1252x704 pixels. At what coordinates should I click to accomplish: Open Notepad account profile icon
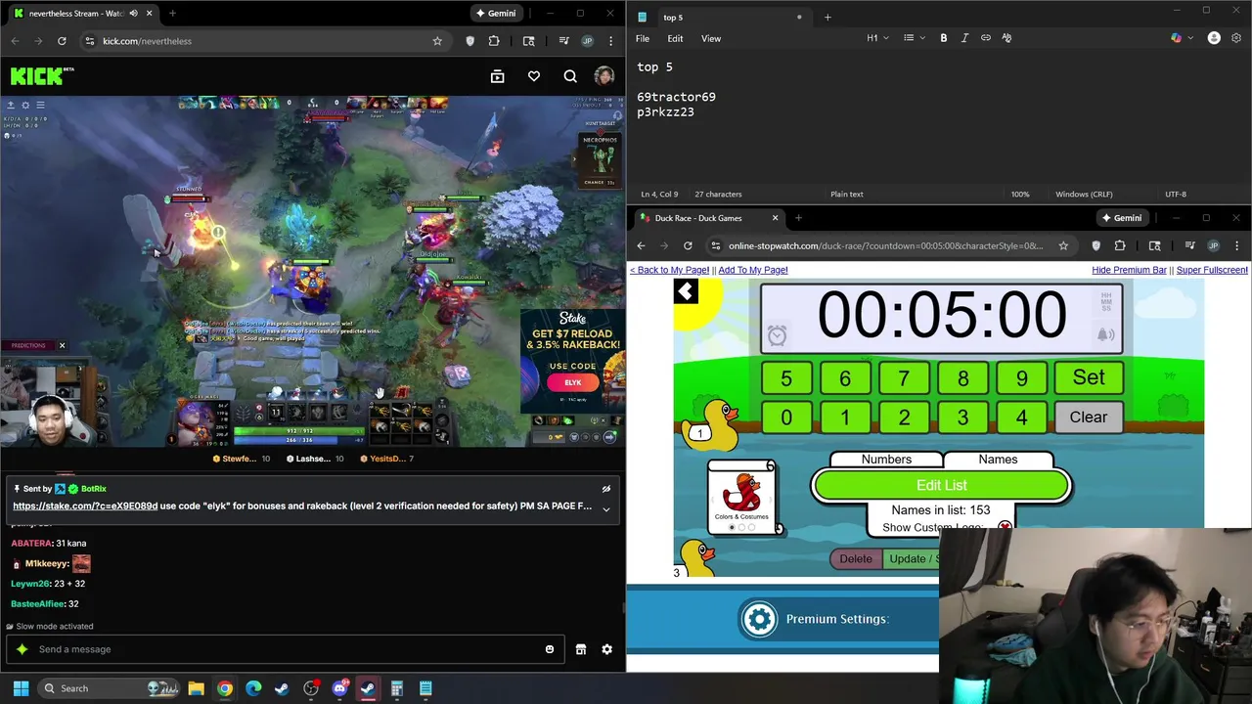pyautogui.click(x=1214, y=38)
